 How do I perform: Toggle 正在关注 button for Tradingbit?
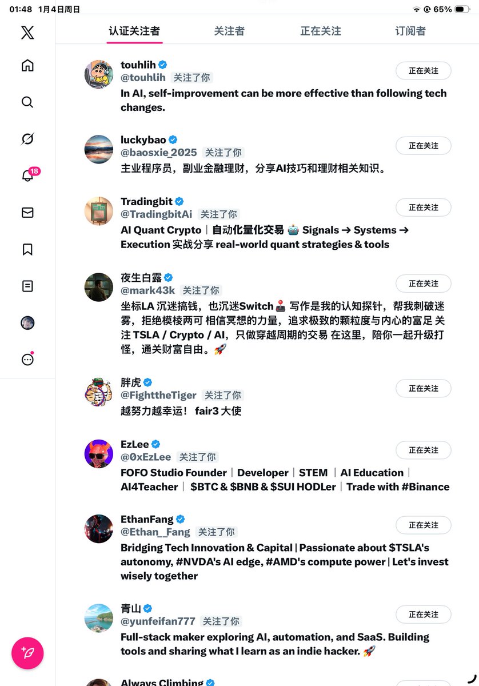tap(424, 208)
